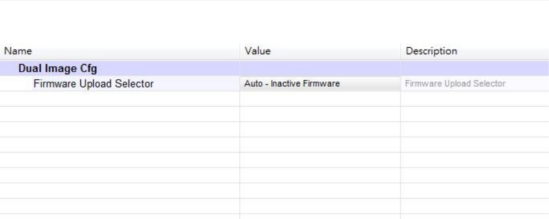Open the Auto - Inactive Firmware value dropdown
Screen dimensions: 549x219
pos(320,84)
